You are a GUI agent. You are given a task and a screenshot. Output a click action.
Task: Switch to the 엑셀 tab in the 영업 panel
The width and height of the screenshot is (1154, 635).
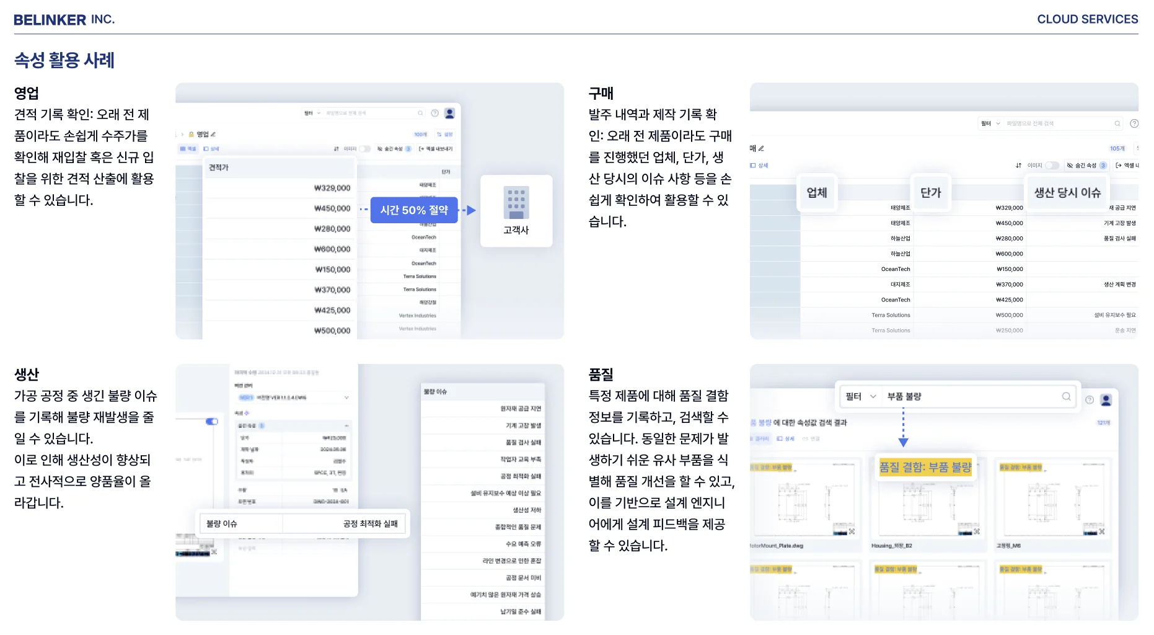click(188, 149)
